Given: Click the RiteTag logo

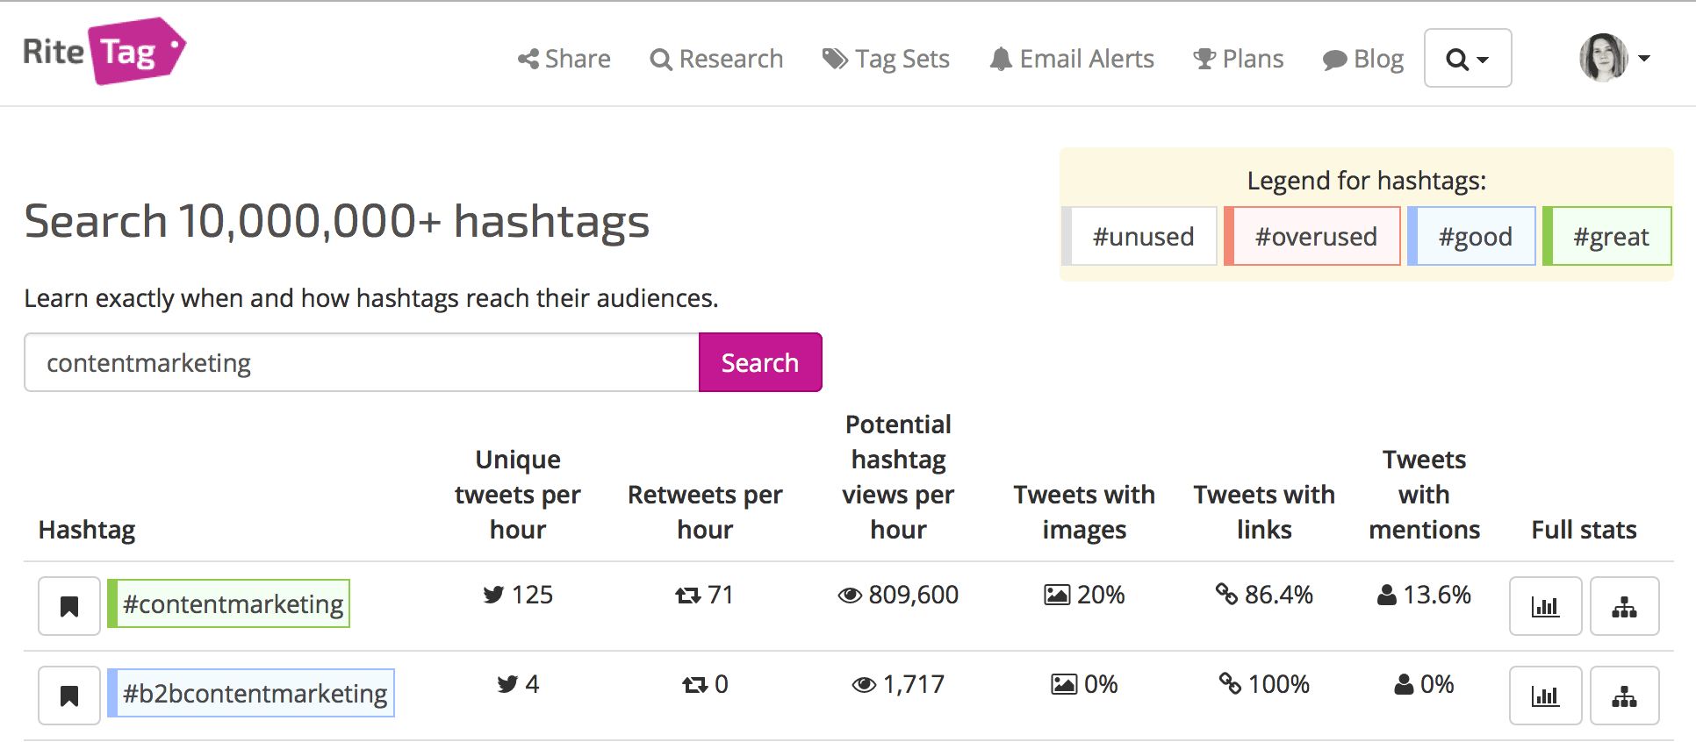Looking at the screenshot, I should (104, 52).
